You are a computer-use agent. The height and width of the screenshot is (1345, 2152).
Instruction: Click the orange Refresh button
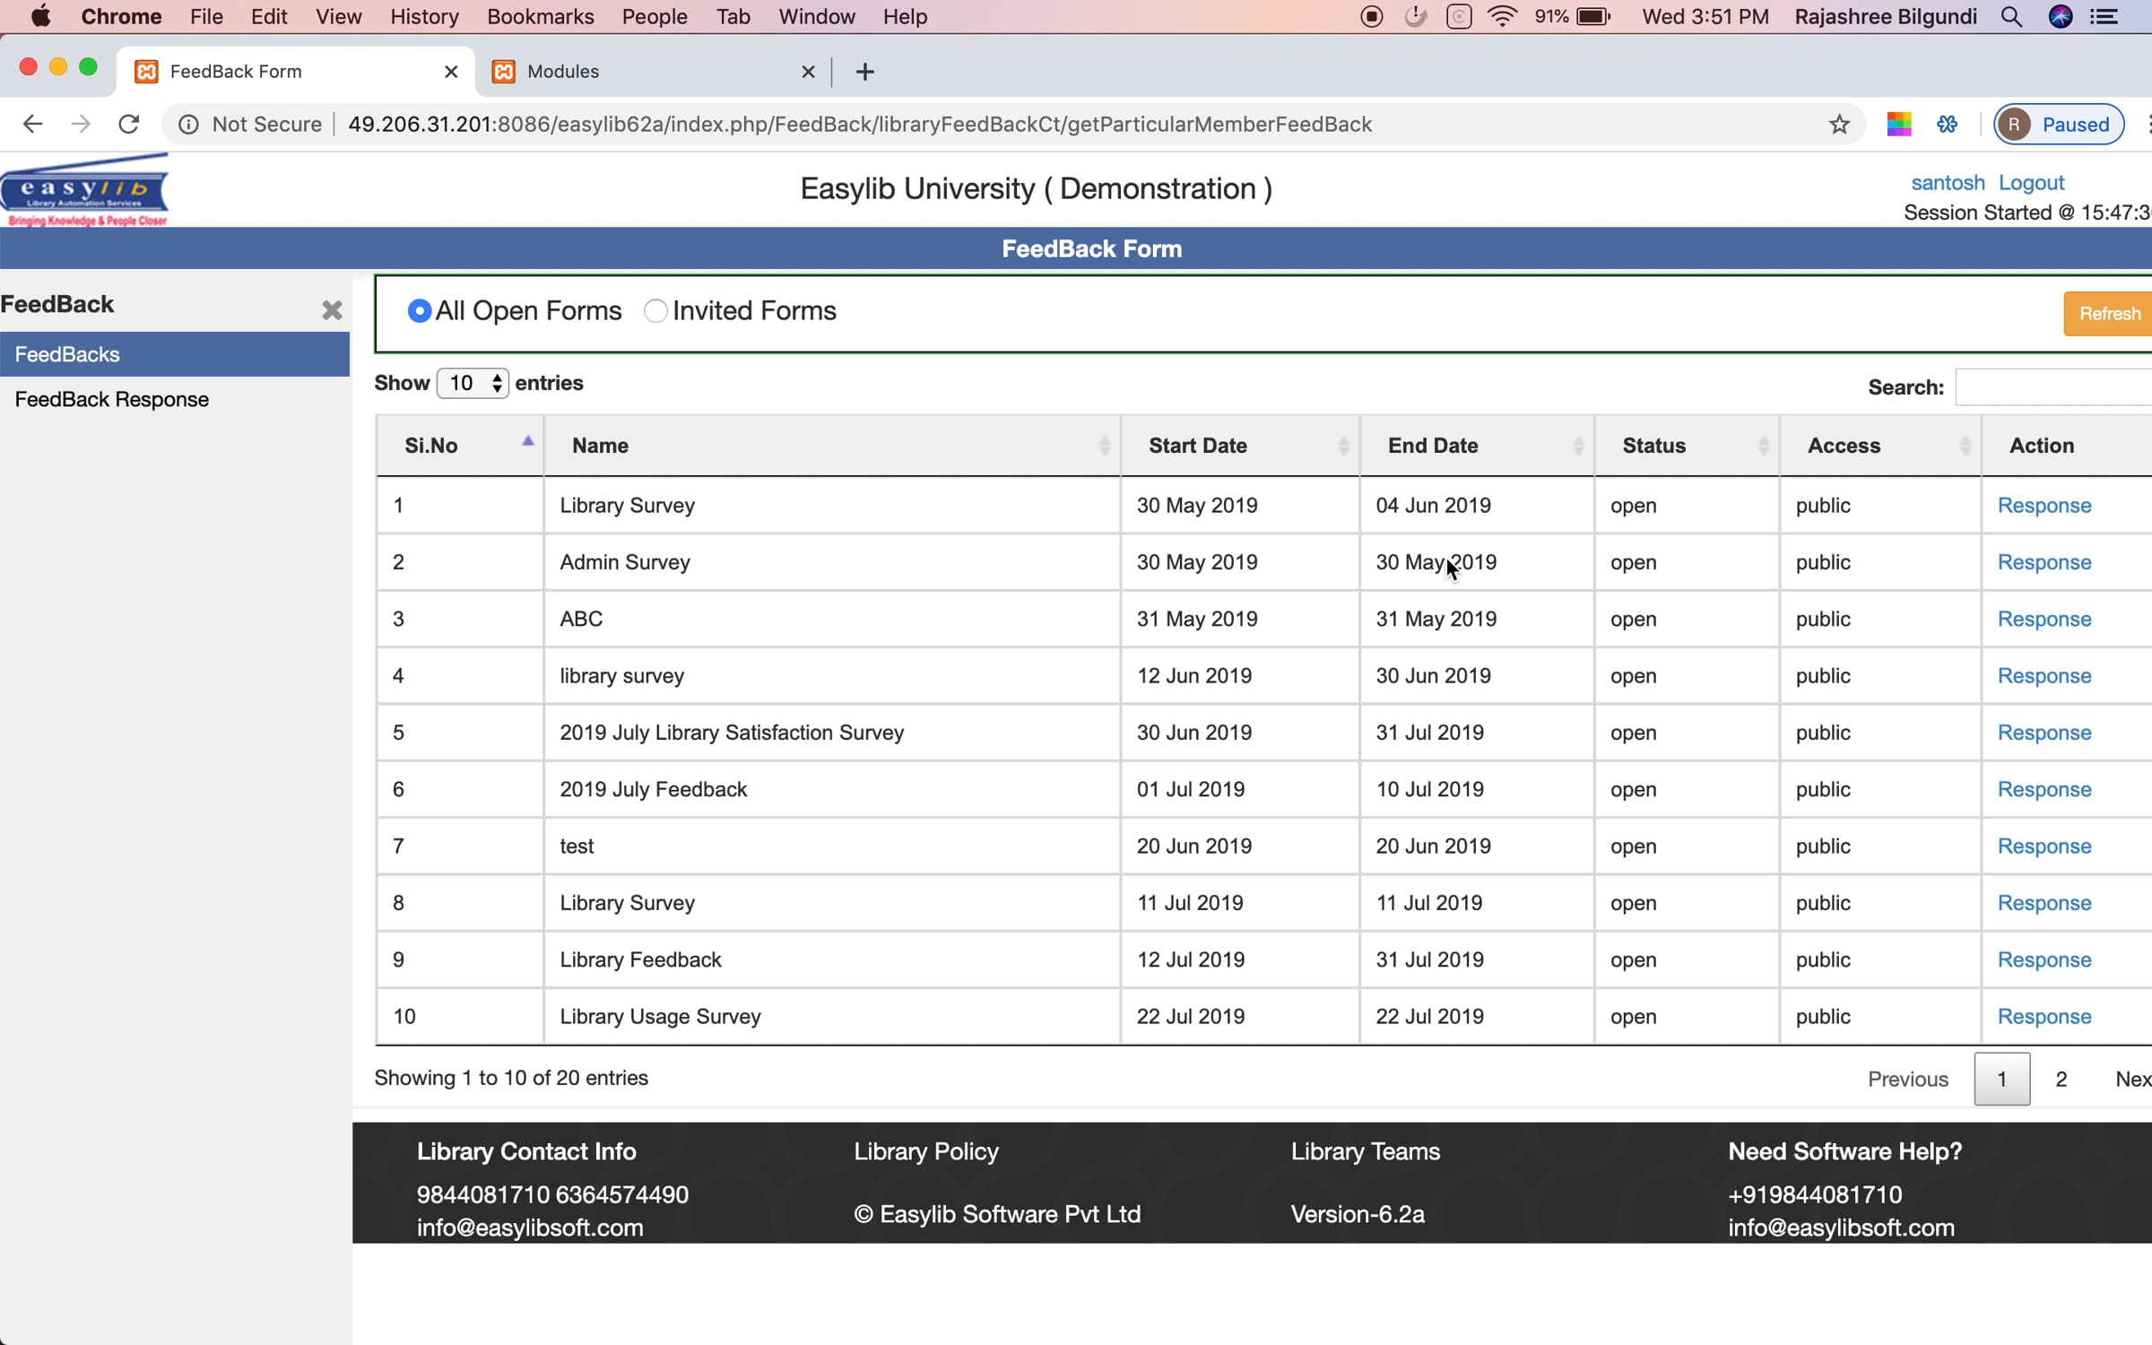(2108, 314)
